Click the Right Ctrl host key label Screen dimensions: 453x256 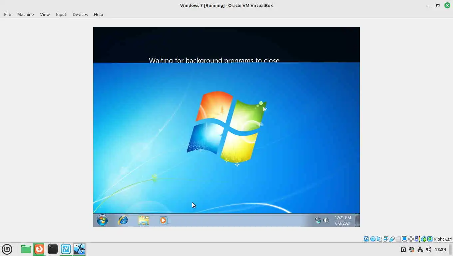pyautogui.click(x=443, y=239)
